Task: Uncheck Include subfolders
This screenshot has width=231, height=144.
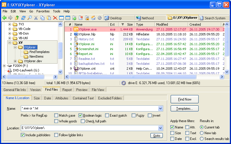Action: tap(23, 135)
